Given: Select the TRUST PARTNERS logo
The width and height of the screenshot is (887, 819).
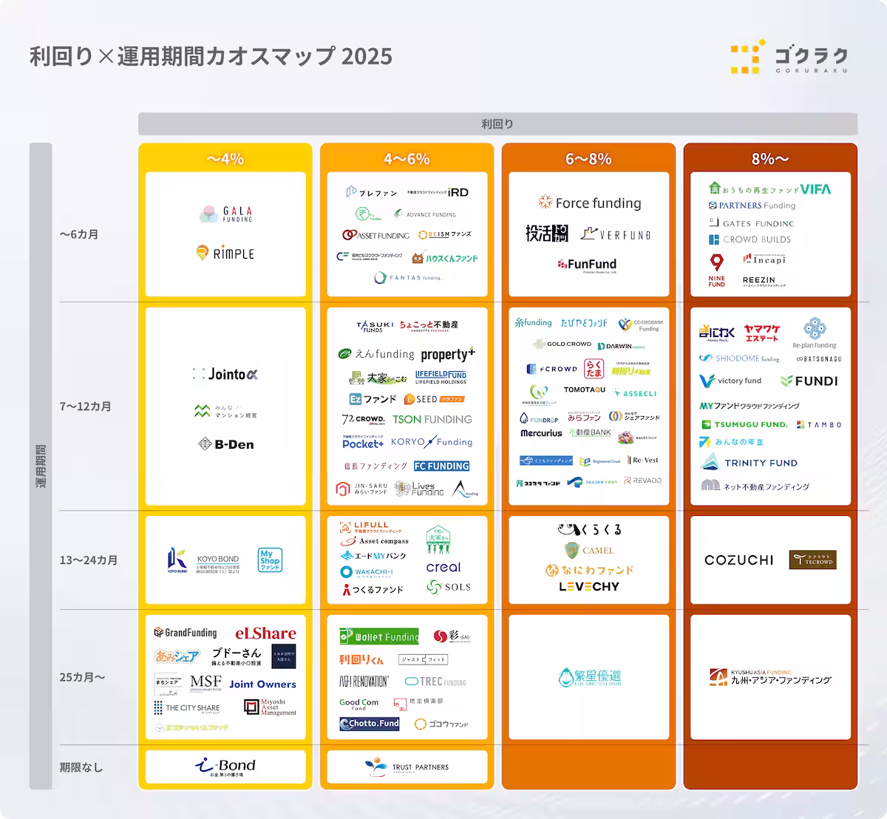Looking at the screenshot, I should [x=407, y=767].
